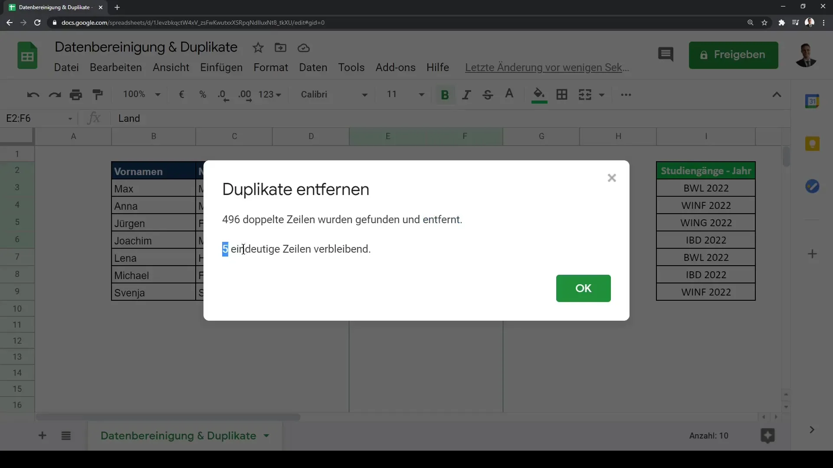Image resolution: width=833 pixels, height=468 pixels.
Task: Click the horizontal scrollbar
Action: tap(168, 417)
